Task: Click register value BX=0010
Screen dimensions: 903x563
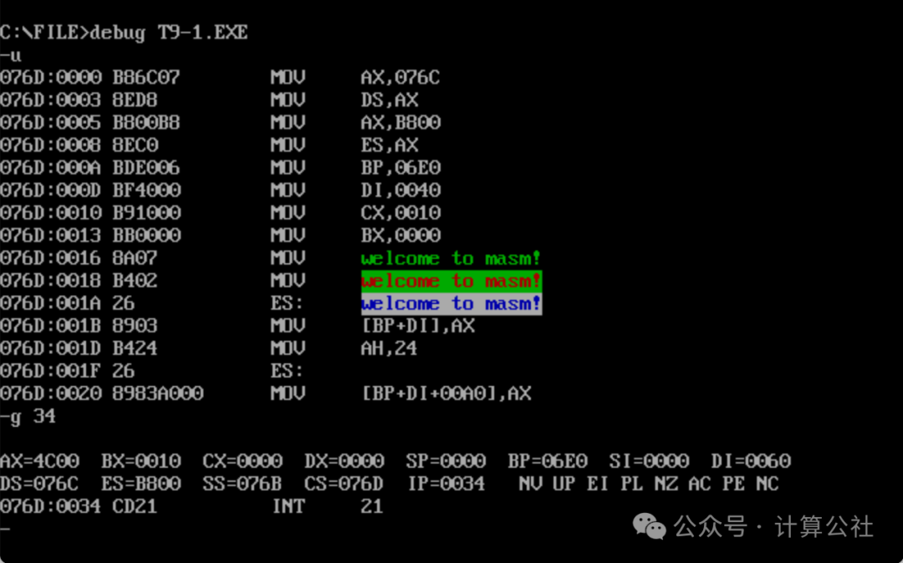Action: point(140,461)
